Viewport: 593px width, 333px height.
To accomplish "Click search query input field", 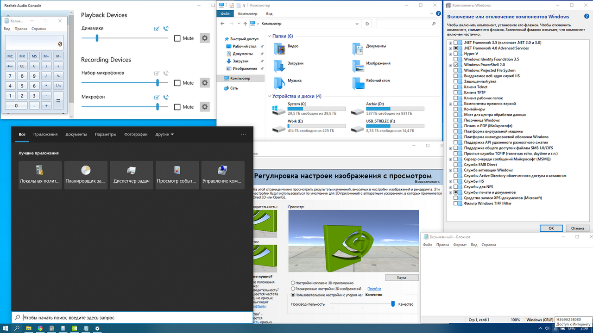I will (x=132, y=318).
